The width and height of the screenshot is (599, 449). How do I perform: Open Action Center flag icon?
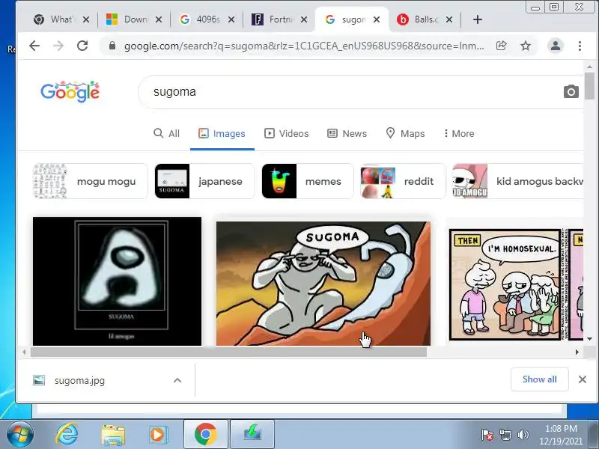click(x=487, y=435)
